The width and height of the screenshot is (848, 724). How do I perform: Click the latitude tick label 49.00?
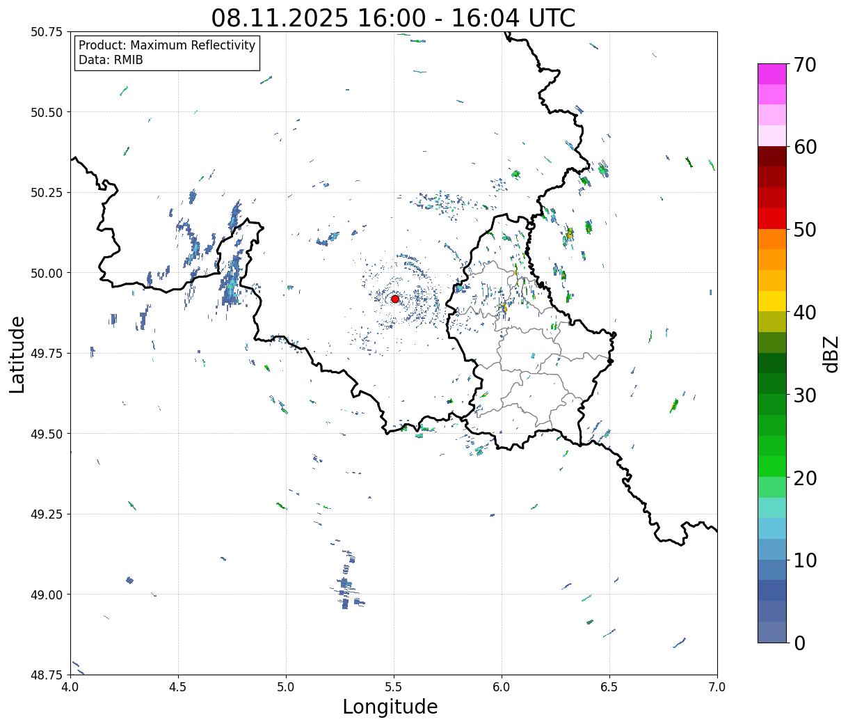click(47, 595)
